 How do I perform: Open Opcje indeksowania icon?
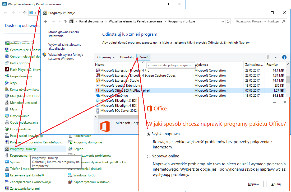coord(7,123)
